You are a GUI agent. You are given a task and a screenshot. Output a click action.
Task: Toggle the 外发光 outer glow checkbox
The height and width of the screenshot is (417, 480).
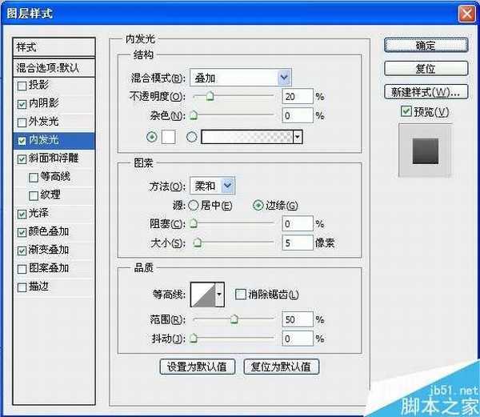click(22, 122)
